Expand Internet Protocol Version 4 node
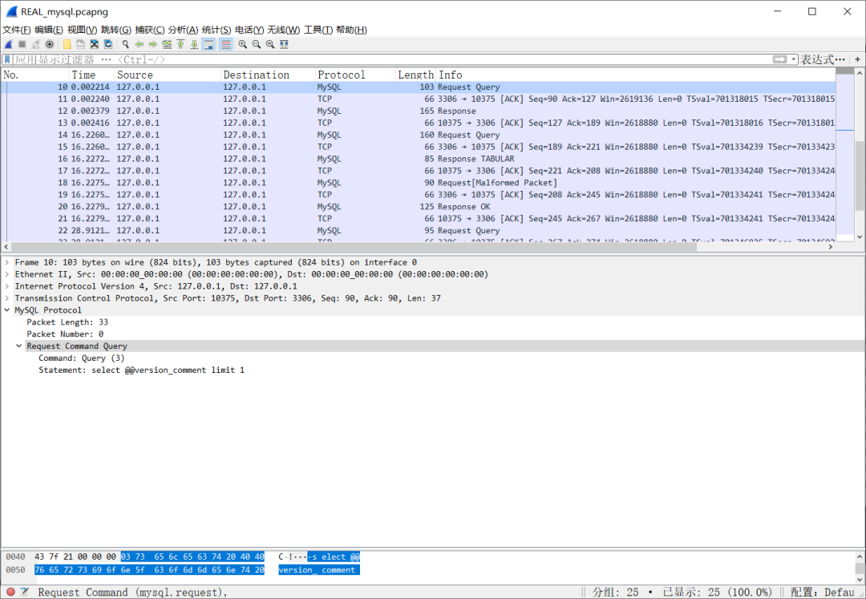Image resolution: width=866 pixels, height=599 pixels. click(x=7, y=286)
